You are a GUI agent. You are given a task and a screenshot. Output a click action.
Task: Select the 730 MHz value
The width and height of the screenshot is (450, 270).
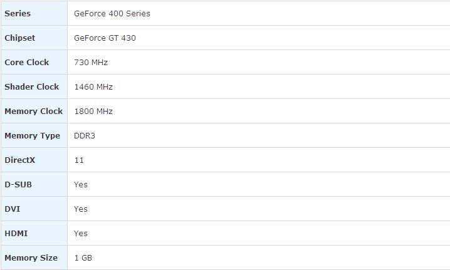point(91,62)
